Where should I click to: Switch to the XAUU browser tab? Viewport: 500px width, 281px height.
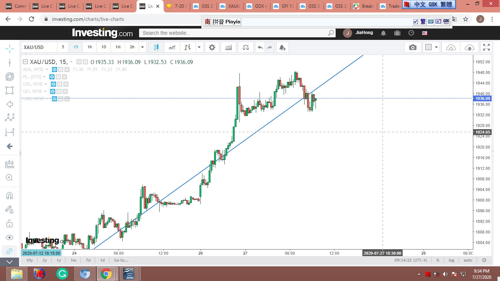(231, 6)
